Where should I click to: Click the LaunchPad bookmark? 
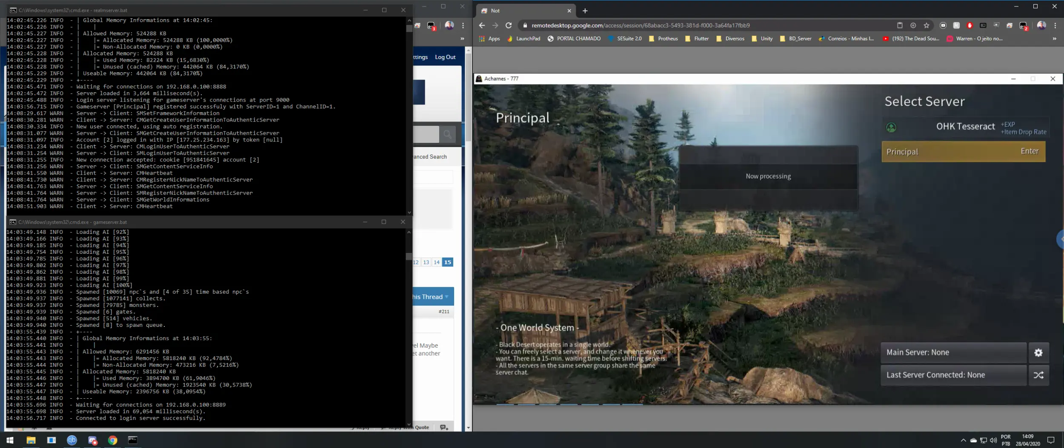tap(523, 39)
